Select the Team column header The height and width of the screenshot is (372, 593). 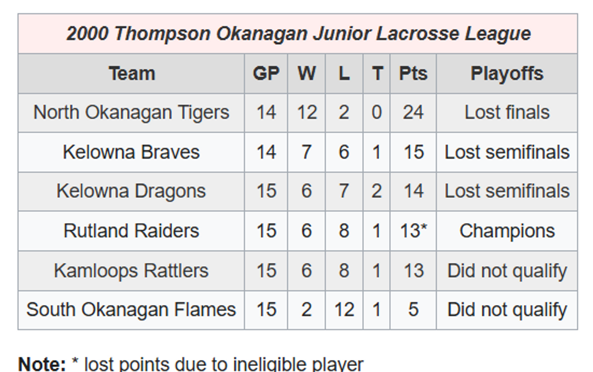[x=132, y=74]
